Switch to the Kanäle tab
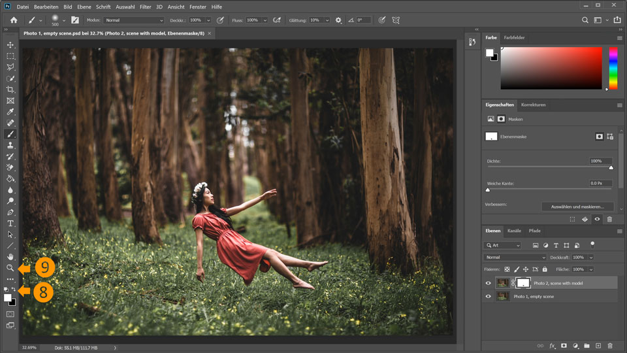 [514, 231]
